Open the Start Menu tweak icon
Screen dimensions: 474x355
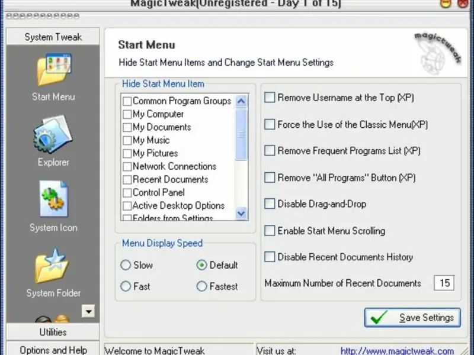(x=53, y=70)
